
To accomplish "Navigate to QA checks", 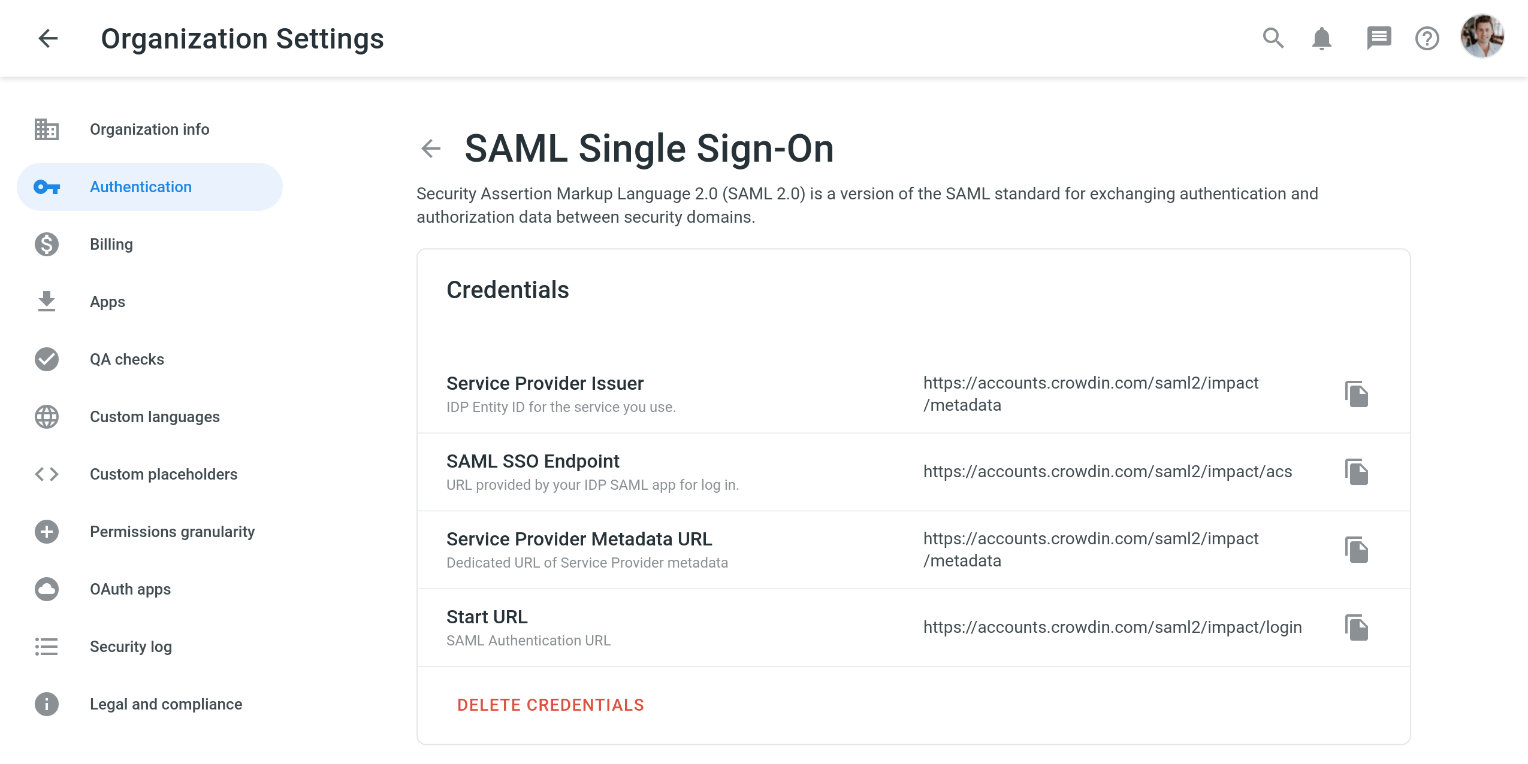I will coord(126,359).
